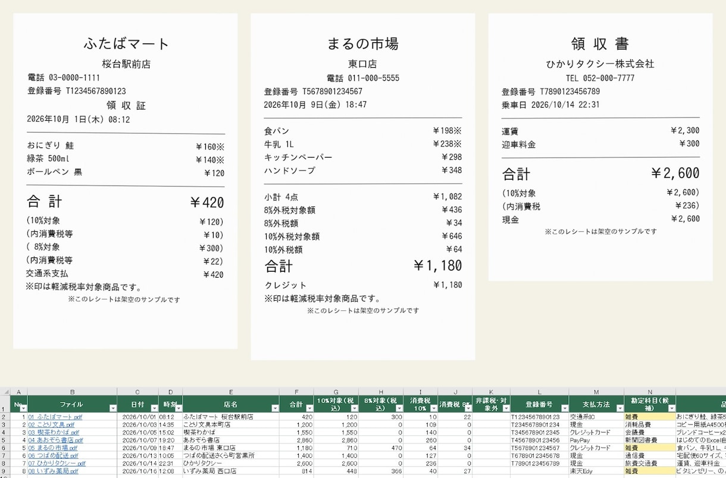Screen dimensions: 726x478
Task: Click 8%対象 cell '470'
Action: (x=381, y=448)
